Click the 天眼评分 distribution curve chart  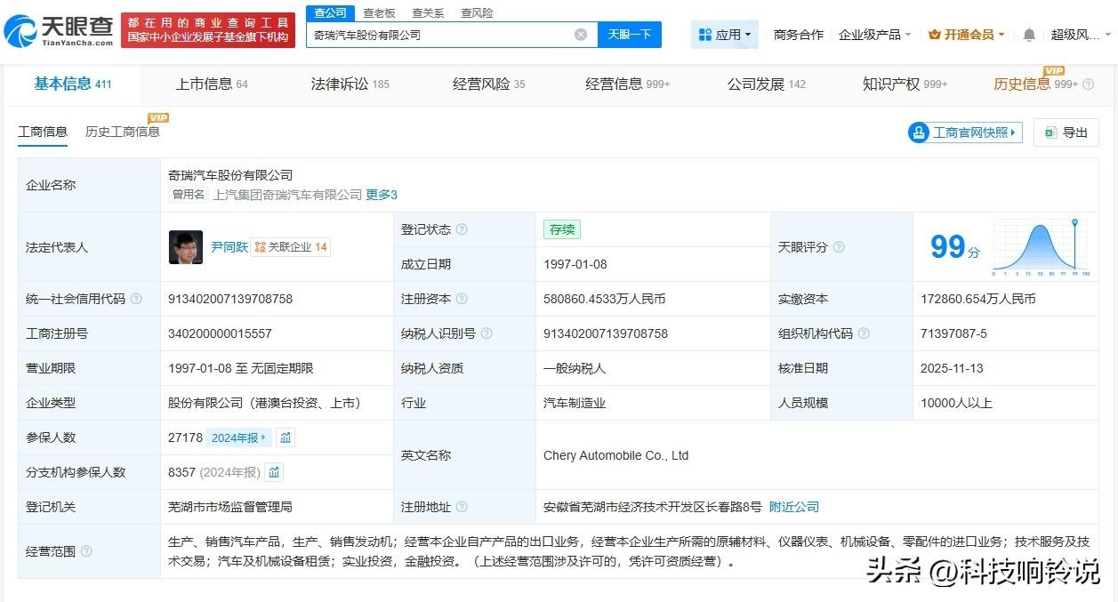(1041, 246)
